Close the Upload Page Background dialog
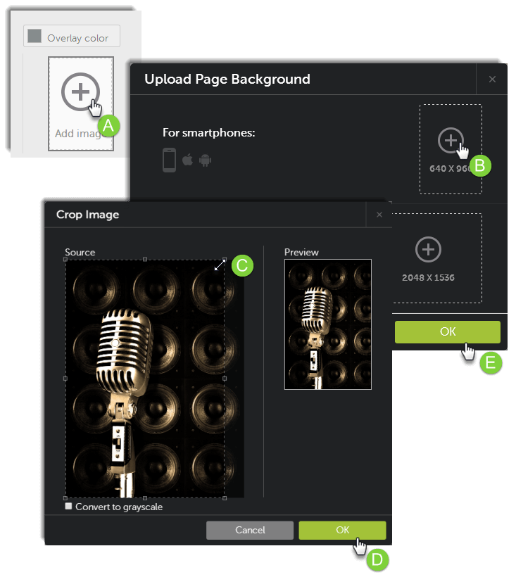Viewport: 516px width, 577px height. pos(492,80)
